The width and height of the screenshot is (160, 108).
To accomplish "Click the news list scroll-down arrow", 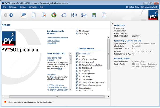I will (x=70, y=89).
